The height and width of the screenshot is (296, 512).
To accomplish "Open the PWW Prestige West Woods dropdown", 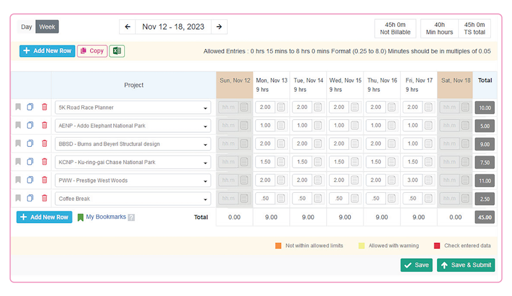I will pyautogui.click(x=133, y=181).
